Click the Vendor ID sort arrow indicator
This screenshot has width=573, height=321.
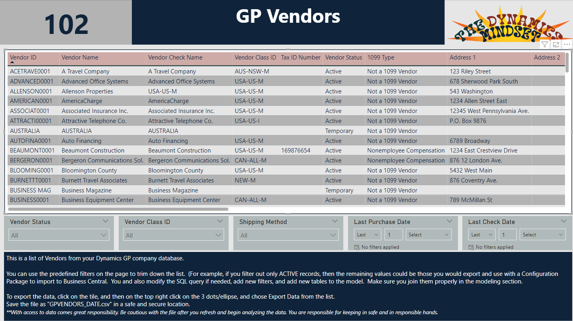(x=12, y=62)
